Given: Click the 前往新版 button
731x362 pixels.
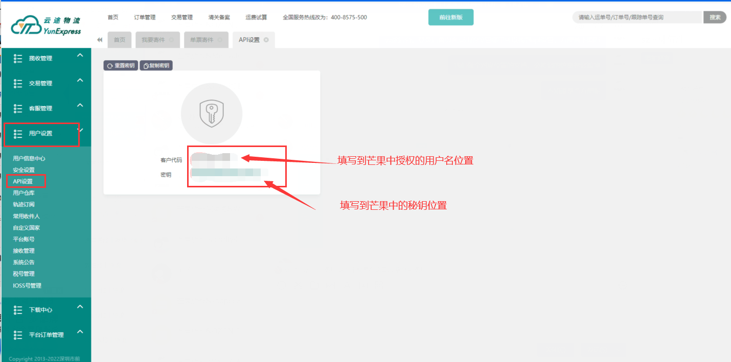Looking at the screenshot, I should click(451, 17).
